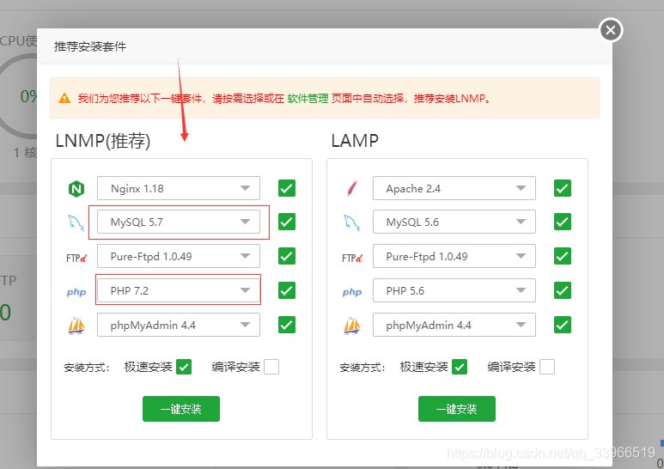Viewport: 664px width, 469px height.
Task: Open LNMP Pure-Ftpd 1.0.49 dropdown
Action: (x=179, y=256)
